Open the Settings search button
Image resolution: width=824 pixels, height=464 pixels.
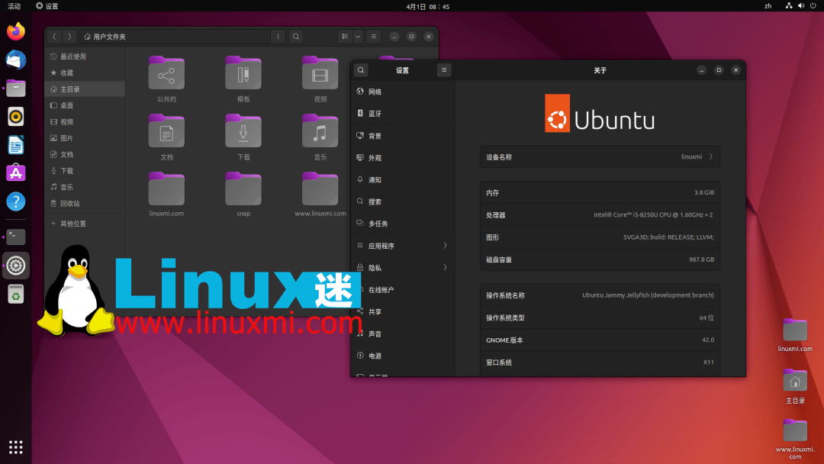pyautogui.click(x=362, y=70)
